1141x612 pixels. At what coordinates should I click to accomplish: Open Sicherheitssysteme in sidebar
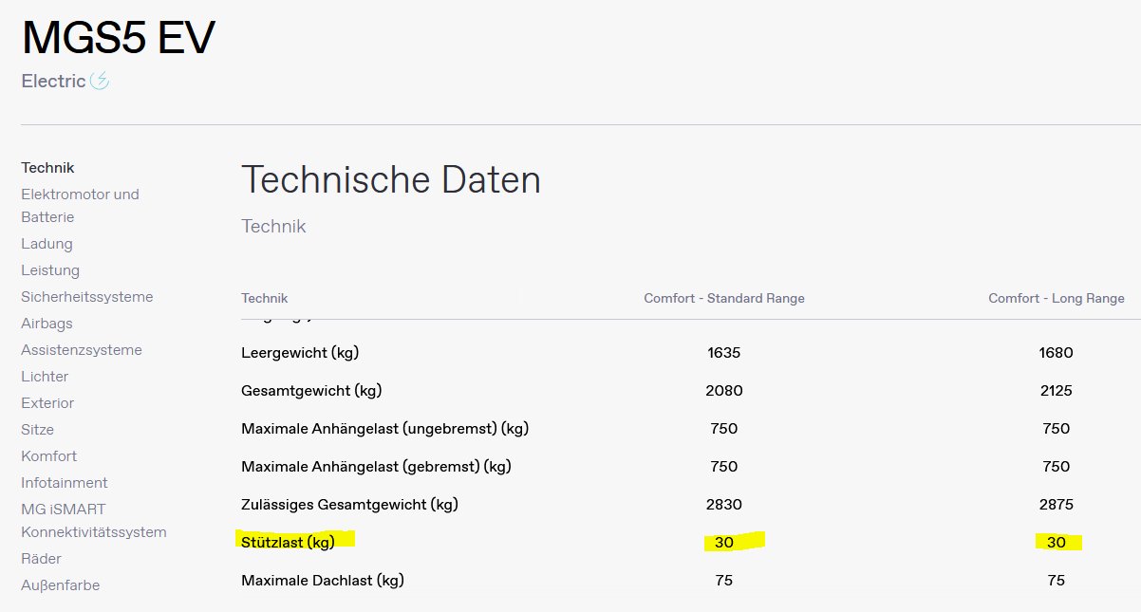click(x=86, y=297)
